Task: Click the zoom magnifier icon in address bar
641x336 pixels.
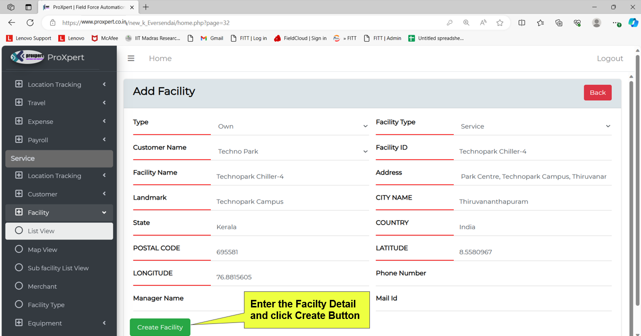Action: (466, 23)
